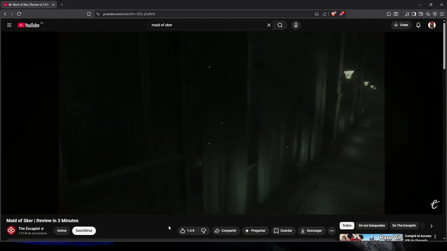Viewport: 447px width, 251px height.
Task: Clear the search text with the X
Action: 269,25
